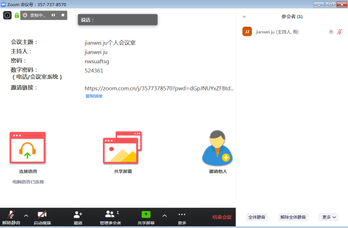Open the 更多 dropdown in participants panel
Screen dimensions: 348x228
click(x=329, y=217)
